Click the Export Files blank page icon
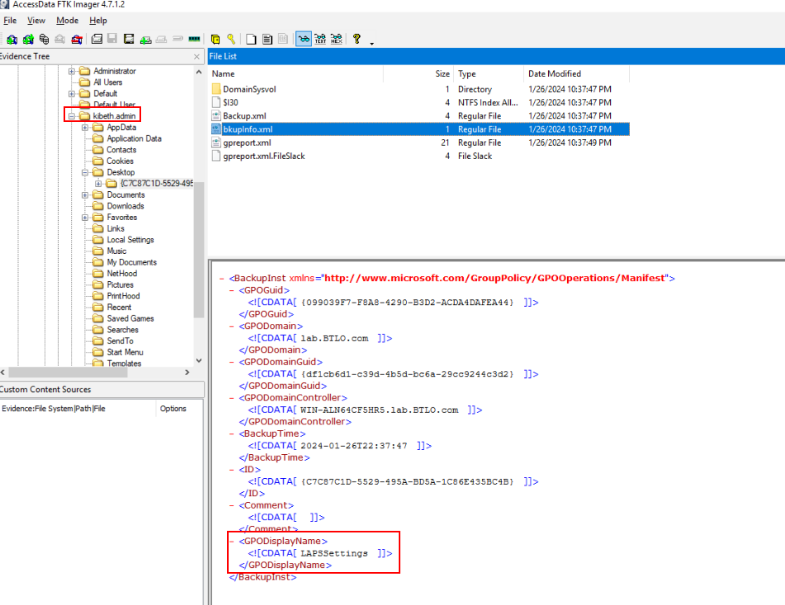 click(x=251, y=39)
